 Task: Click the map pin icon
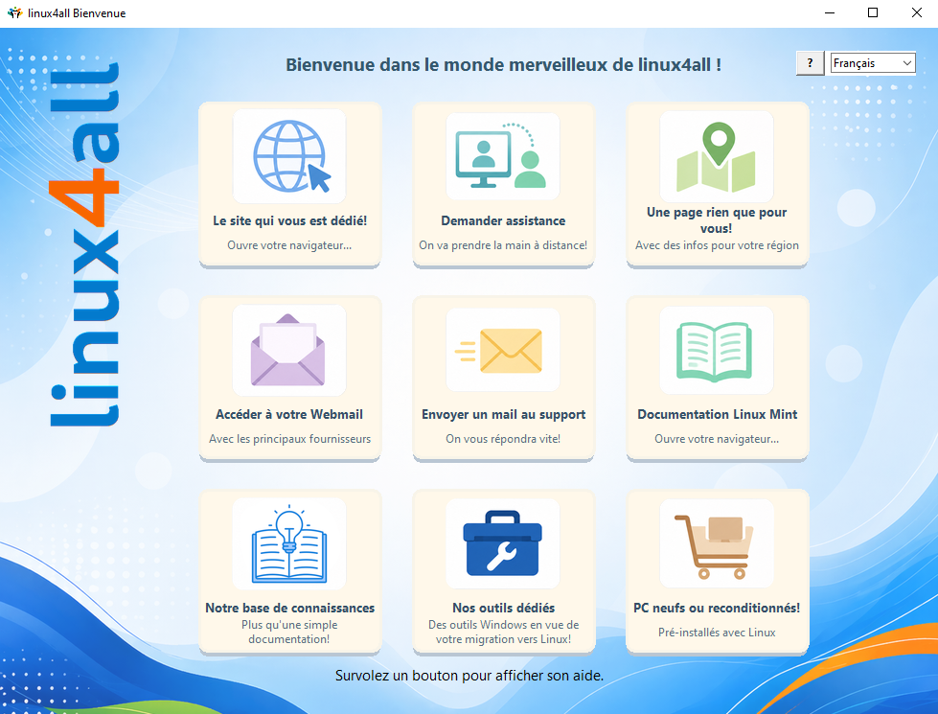[x=716, y=156]
